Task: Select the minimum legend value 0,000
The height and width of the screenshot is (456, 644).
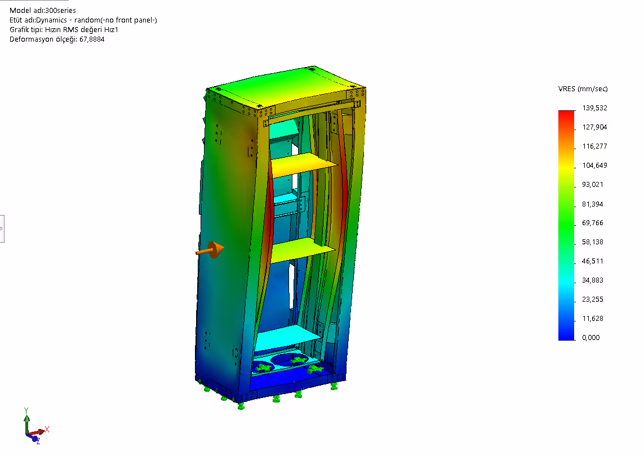Action: click(590, 338)
